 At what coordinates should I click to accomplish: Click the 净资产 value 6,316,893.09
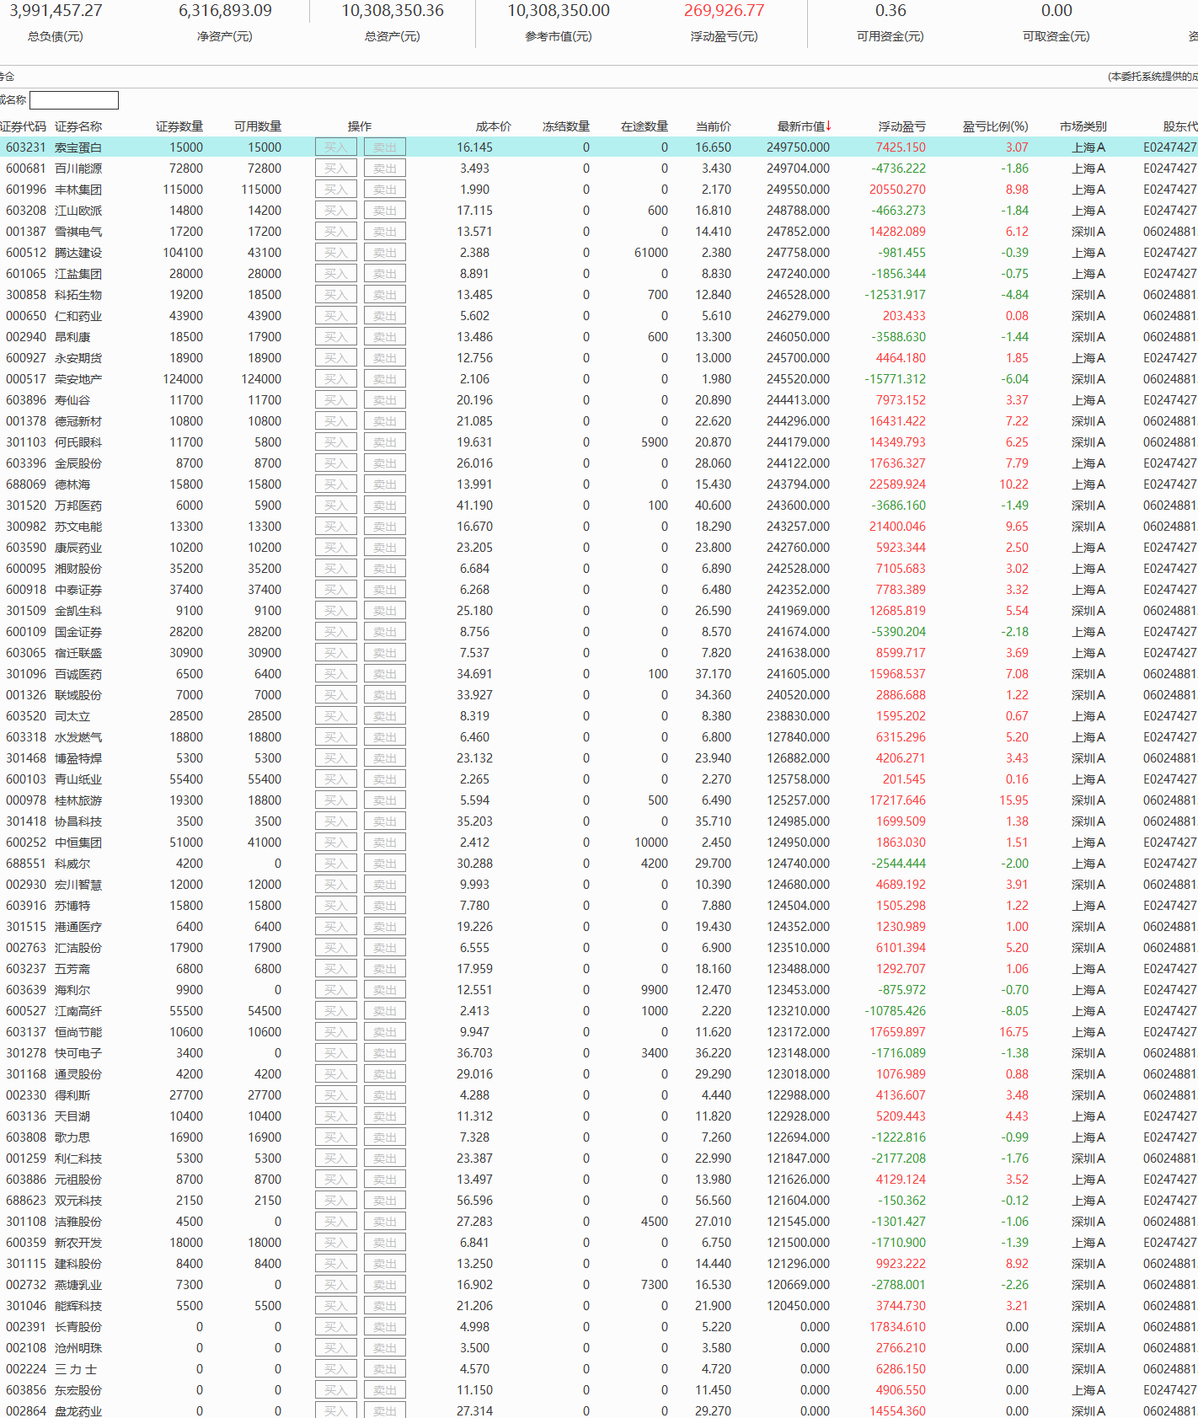[225, 11]
